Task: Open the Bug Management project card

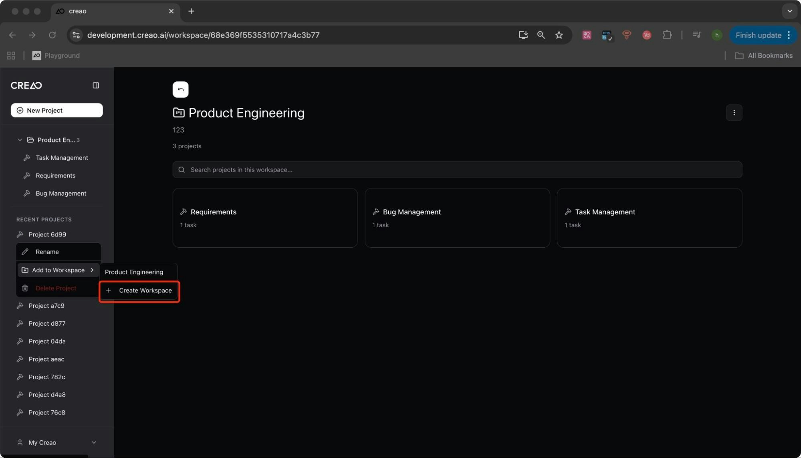Action: pyautogui.click(x=457, y=218)
